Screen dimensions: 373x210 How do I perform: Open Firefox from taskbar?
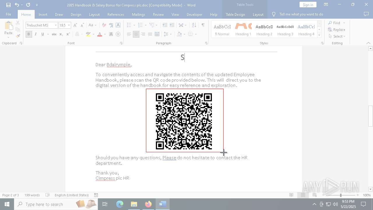pyautogui.click(x=148, y=204)
